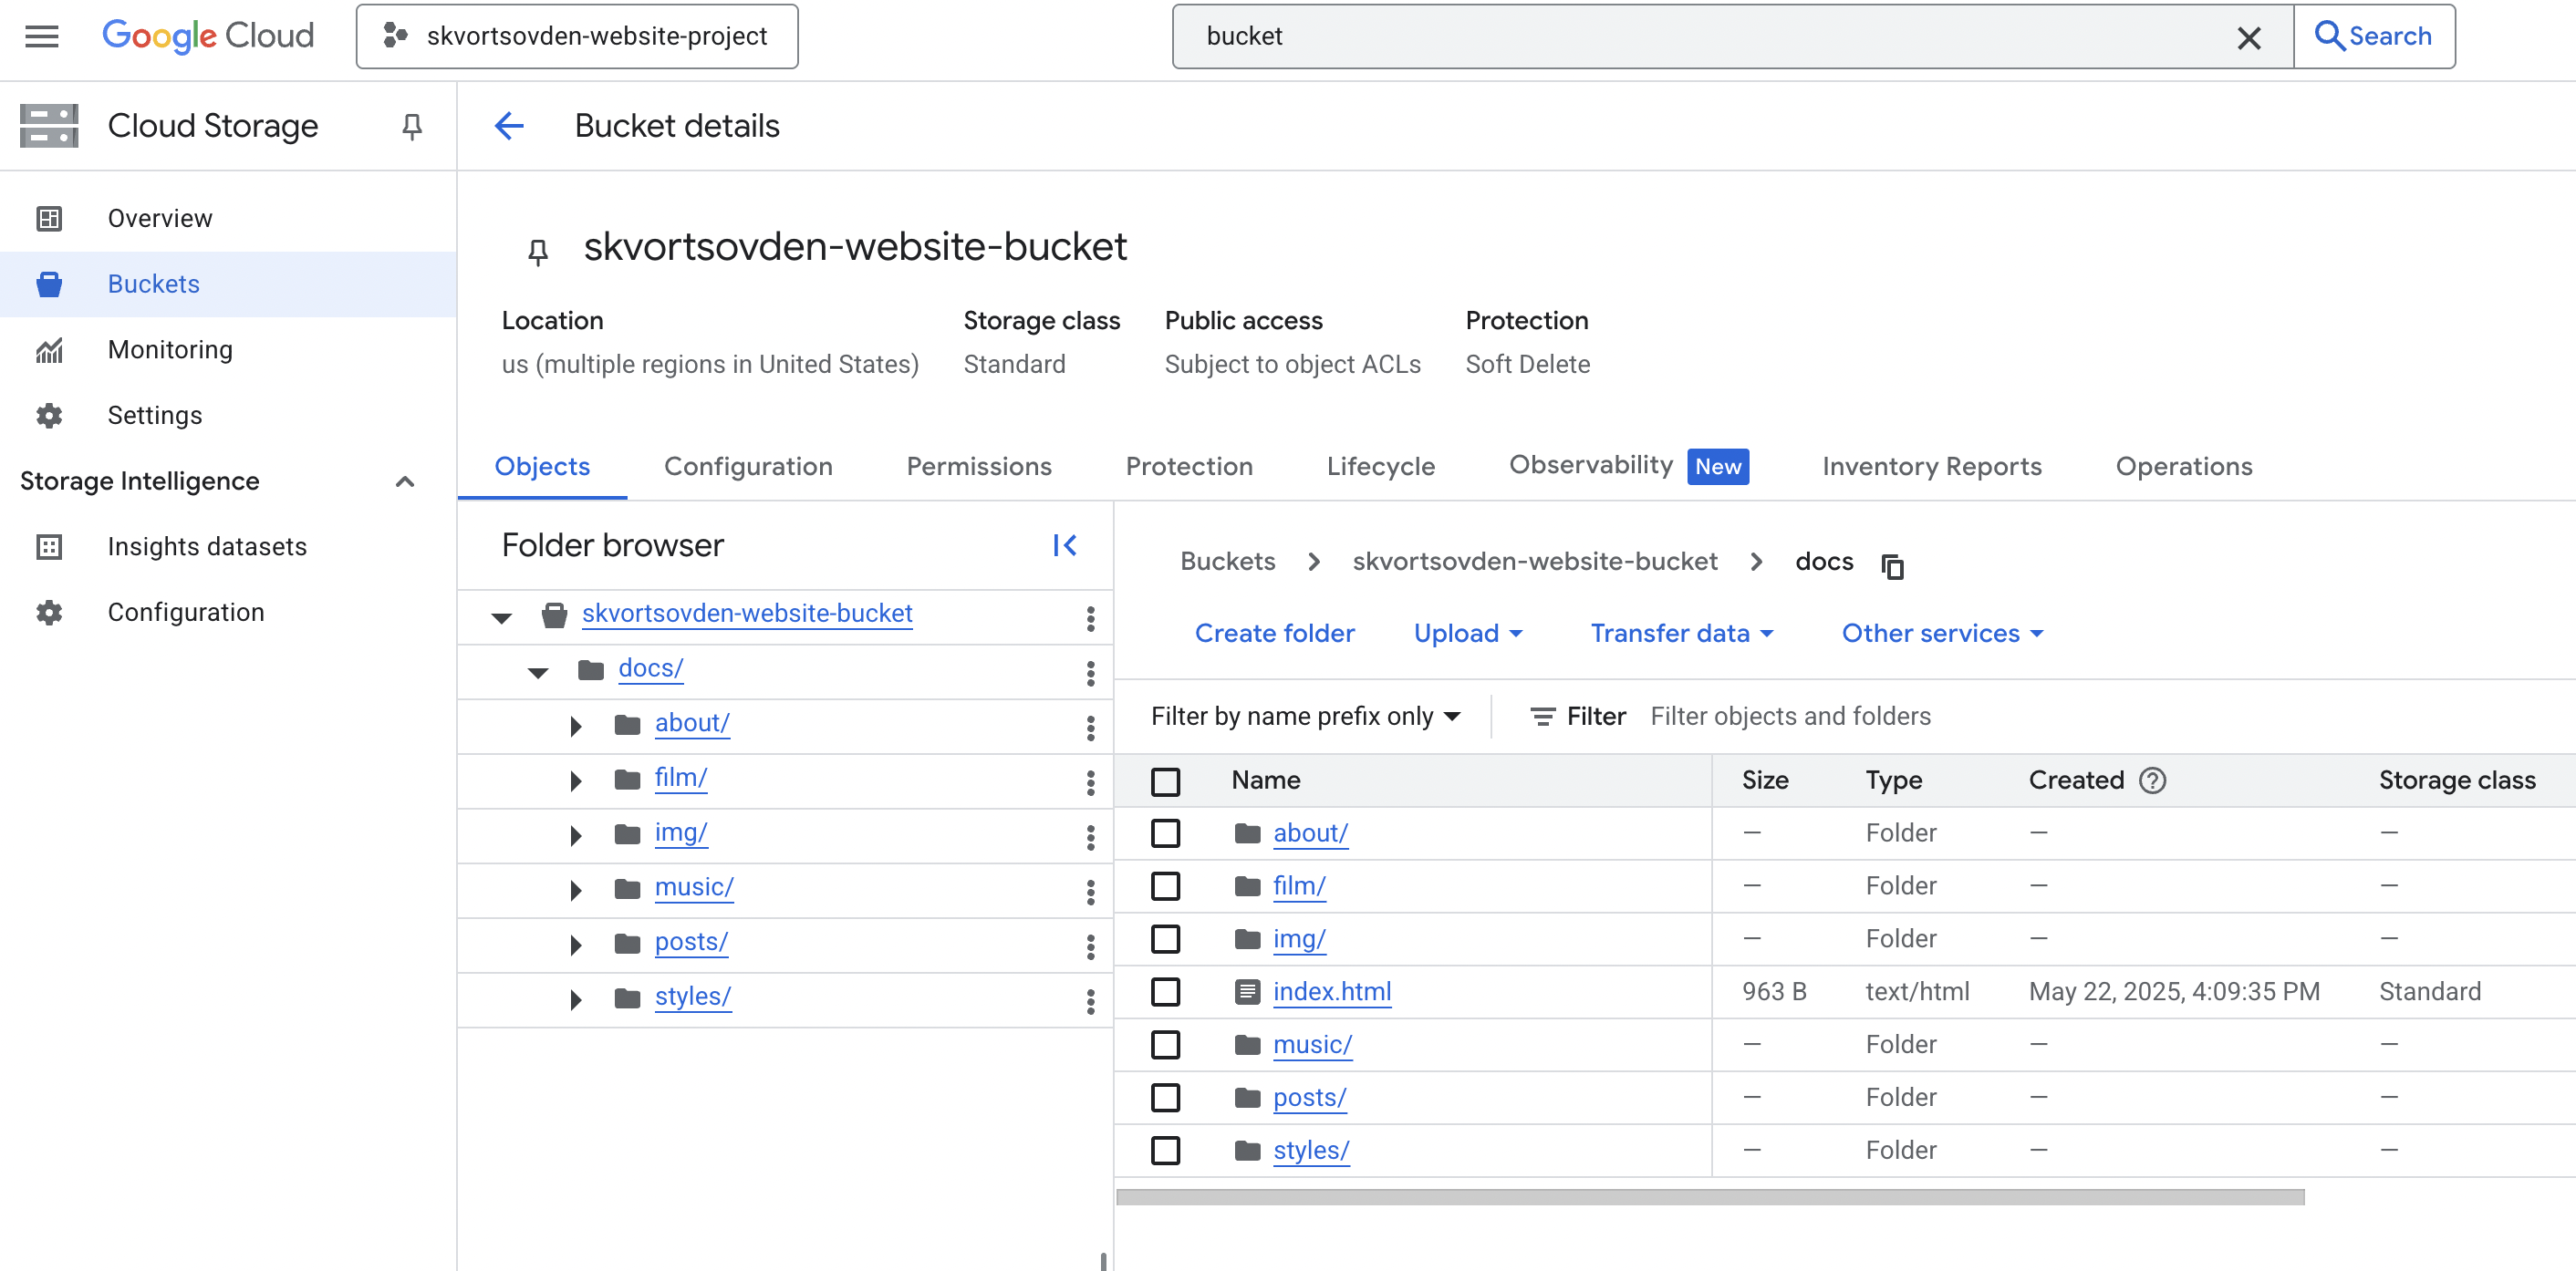Click the Settings gear icon
Screen dimensions: 2576x1271
(x=49, y=416)
